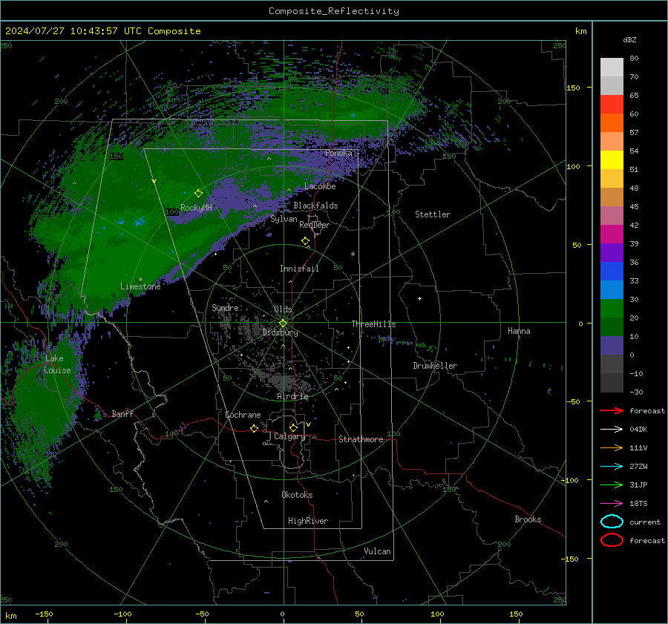
Task: Click the green 31JP arrow icon
Action: pyautogui.click(x=612, y=485)
